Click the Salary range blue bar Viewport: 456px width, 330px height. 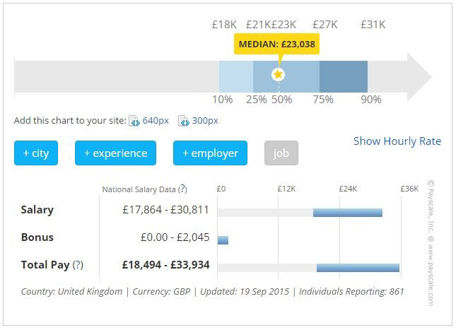point(348,213)
